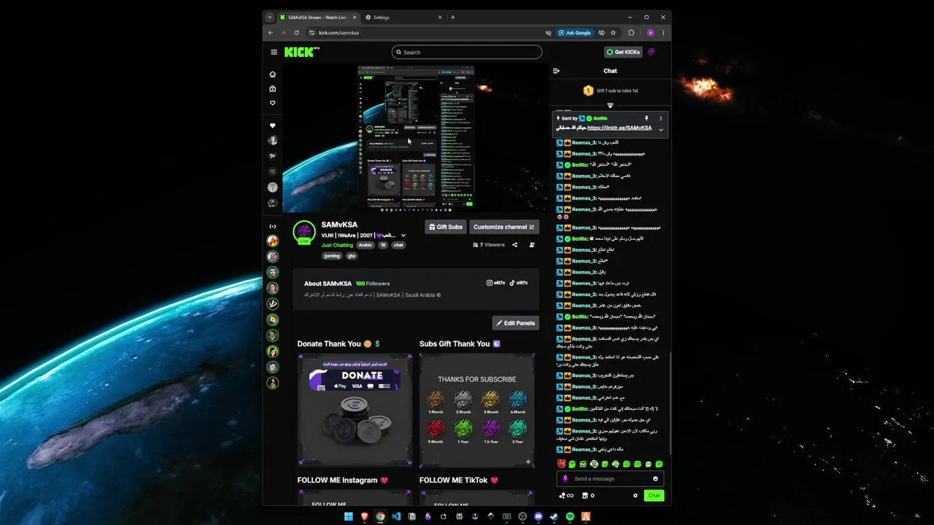Select the gaming tag

click(332, 256)
